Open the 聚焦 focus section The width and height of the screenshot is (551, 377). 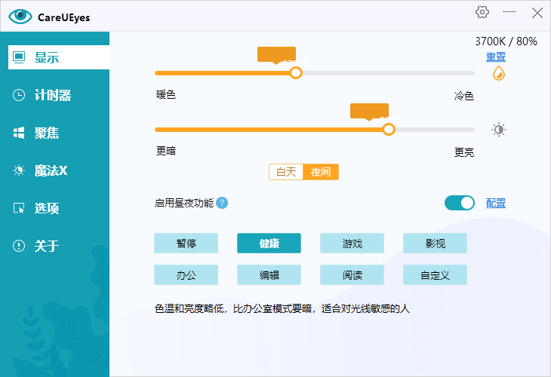tap(47, 133)
